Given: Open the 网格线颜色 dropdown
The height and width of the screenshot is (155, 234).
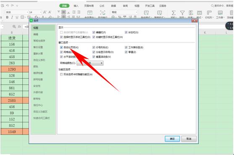Looking at the screenshot, I should point(90,63).
